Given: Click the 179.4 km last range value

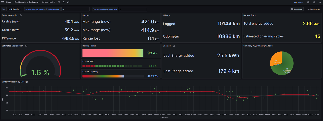Looking at the screenshot, I should click(x=229, y=71).
